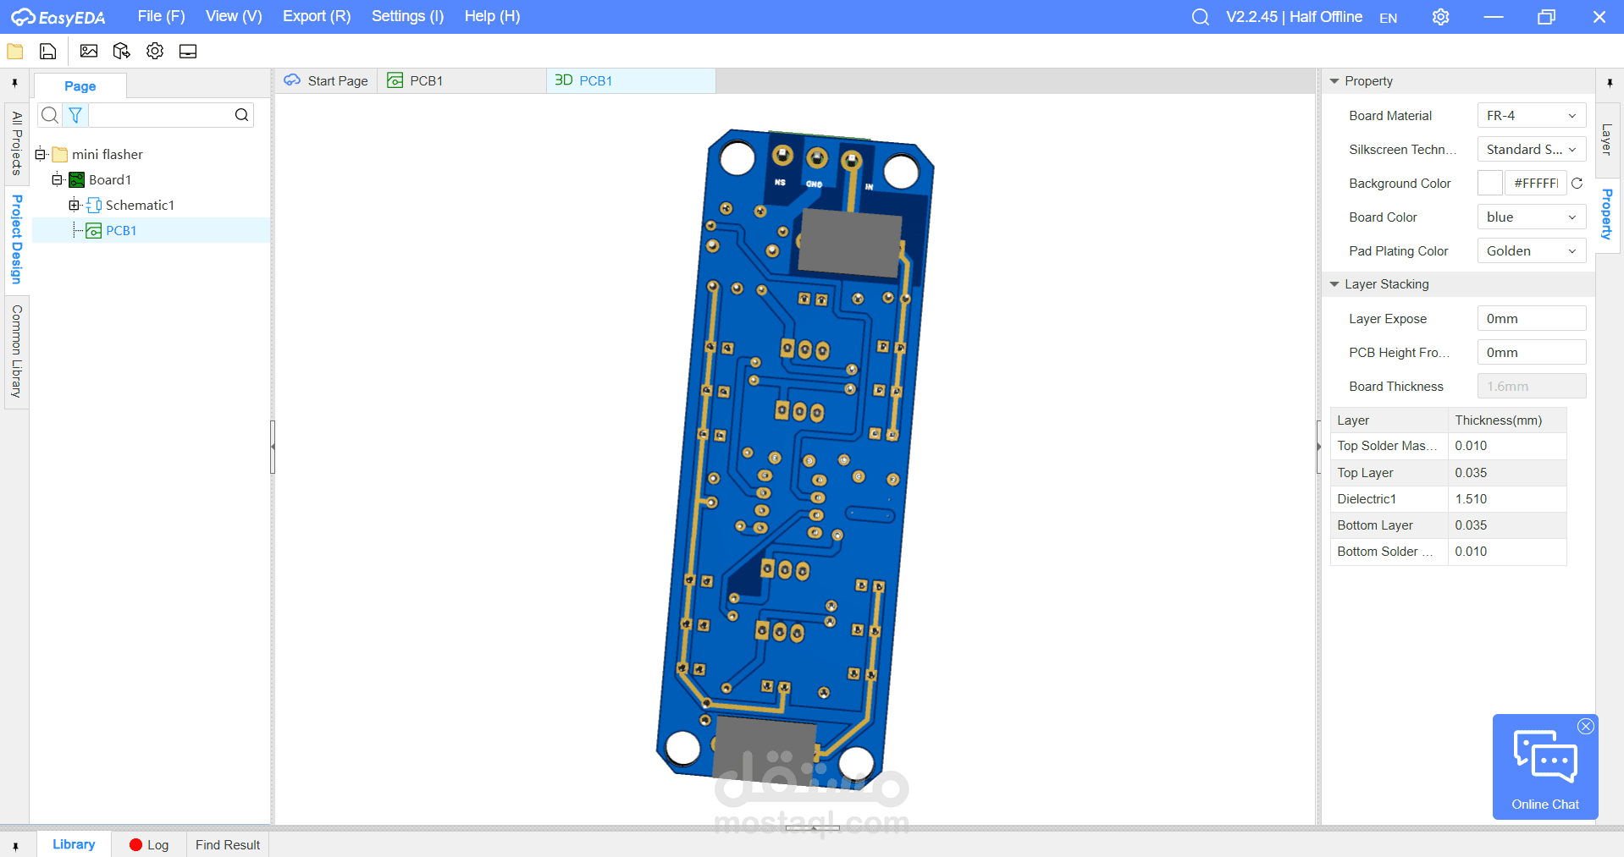The height and width of the screenshot is (857, 1624).
Task: Open the Silkscreen Technology dropdown
Action: pos(1531,150)
